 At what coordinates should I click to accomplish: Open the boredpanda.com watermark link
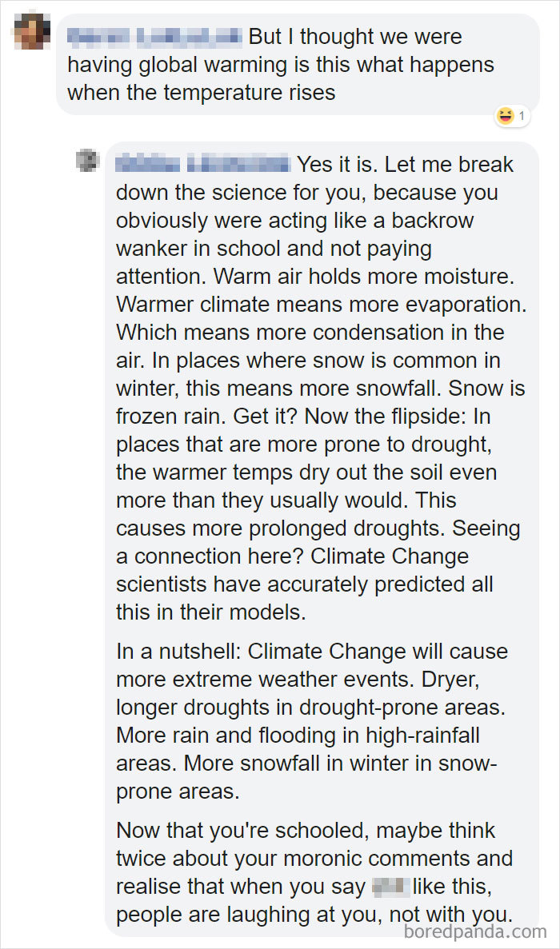(477, 935)
